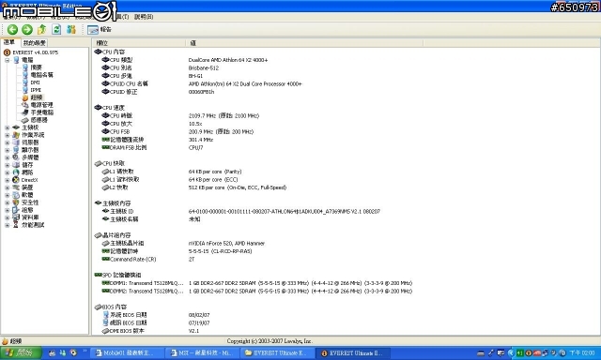Click the Up folder toolbar icon
This screenshot has height=360, width=601.
[41, 29]
